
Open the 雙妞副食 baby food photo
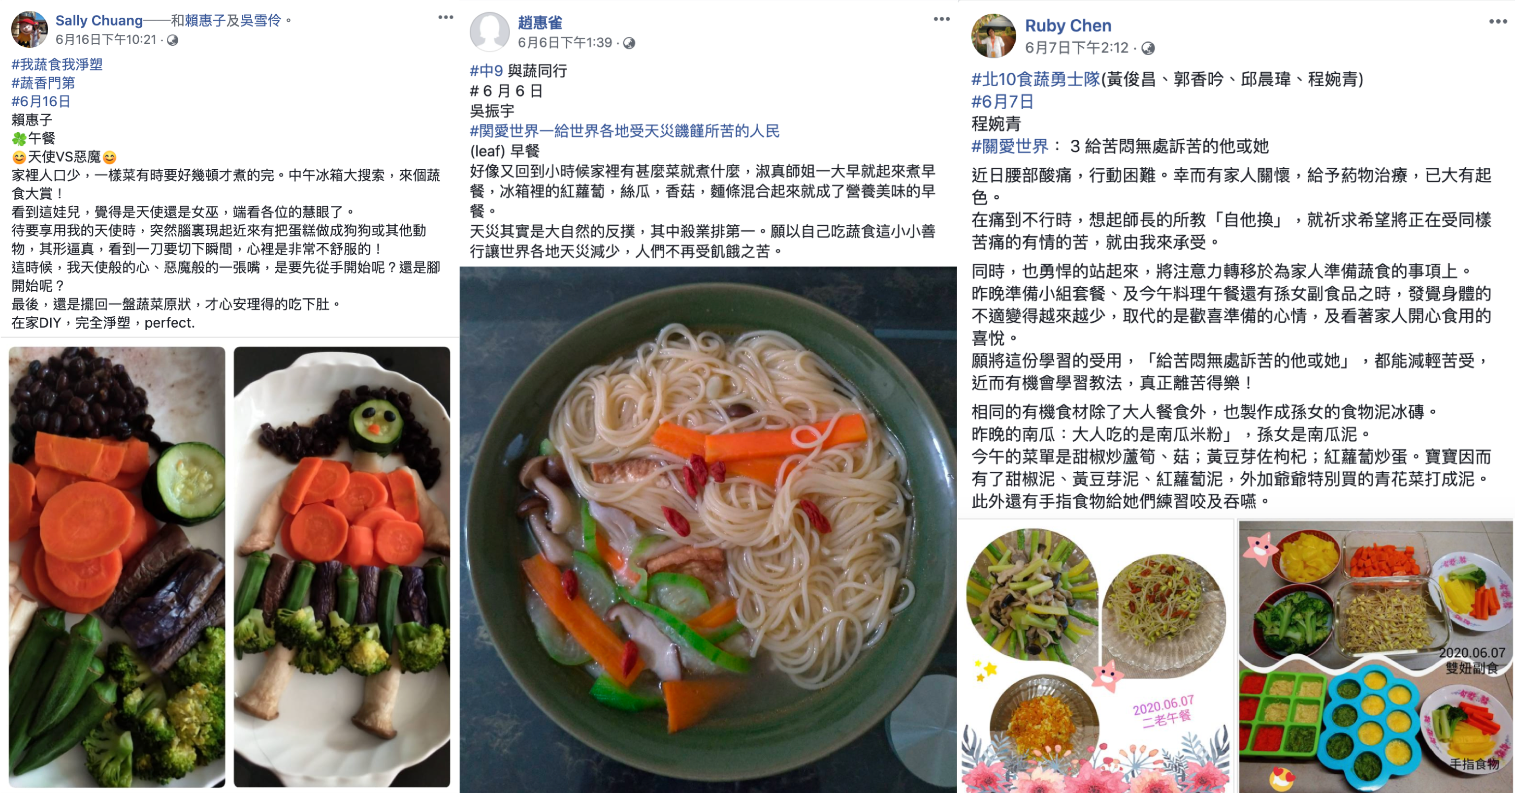point(1376,657)
